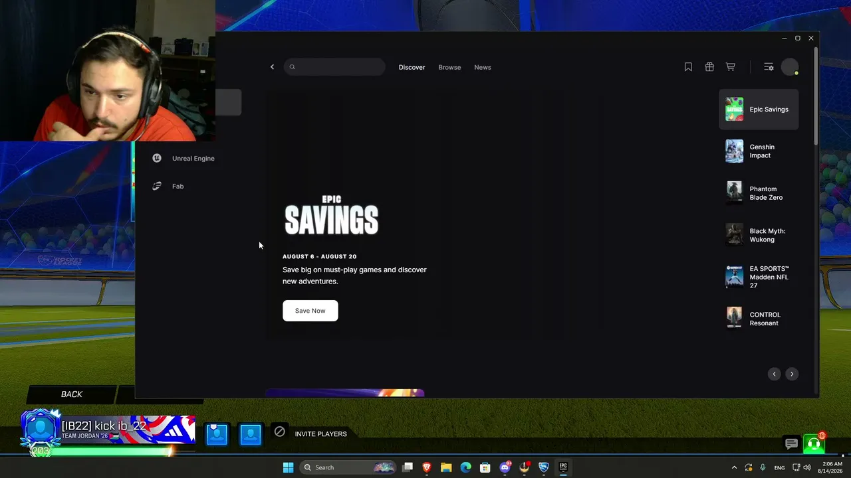Show hidden system tray icons
This screenshot has width=851, height=478.
[x=734, y=467]
